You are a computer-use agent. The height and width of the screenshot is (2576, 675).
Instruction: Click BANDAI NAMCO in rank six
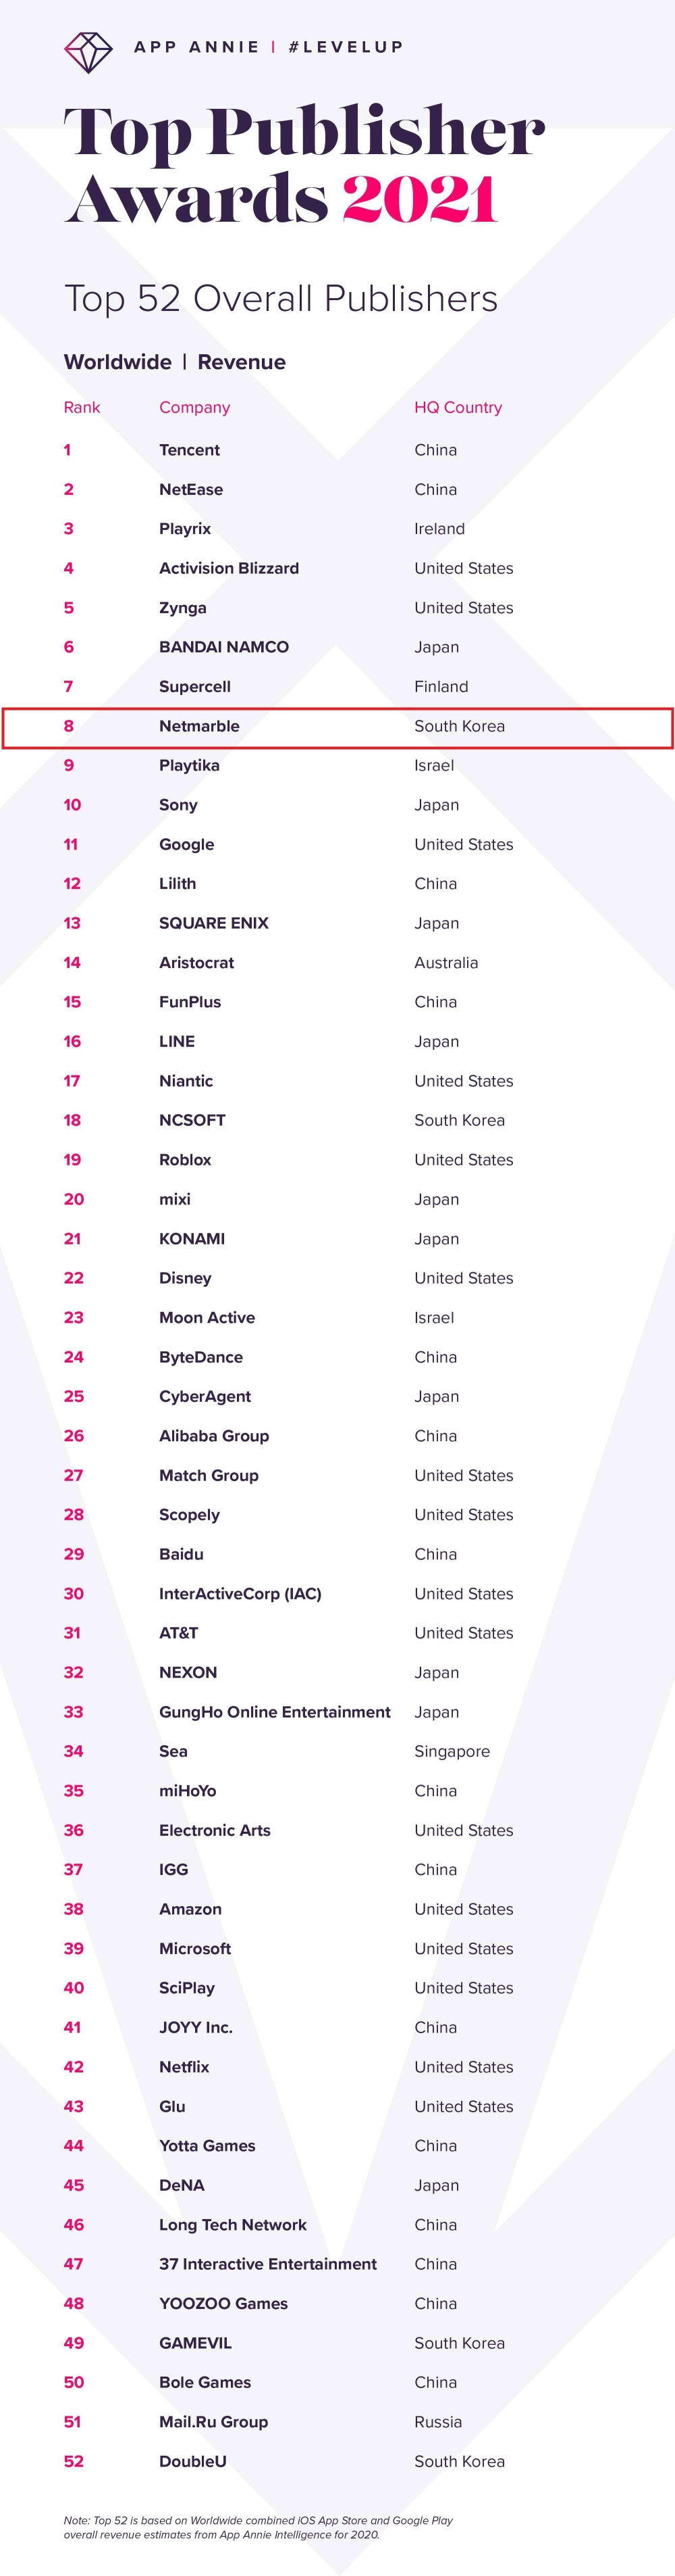(x=223, y=647)
